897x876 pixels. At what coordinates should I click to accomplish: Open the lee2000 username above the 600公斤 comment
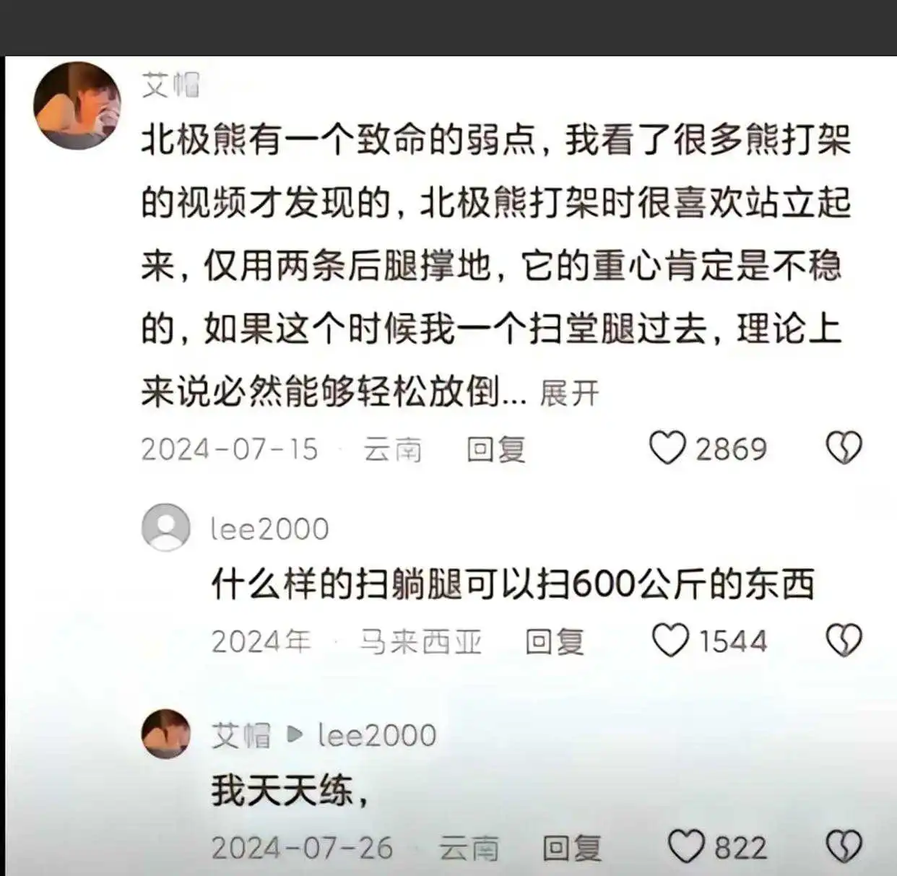coord(269,529)
